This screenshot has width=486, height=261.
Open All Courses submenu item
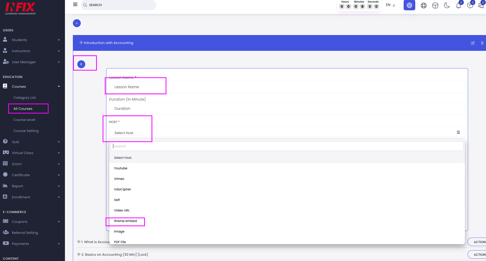23,109
